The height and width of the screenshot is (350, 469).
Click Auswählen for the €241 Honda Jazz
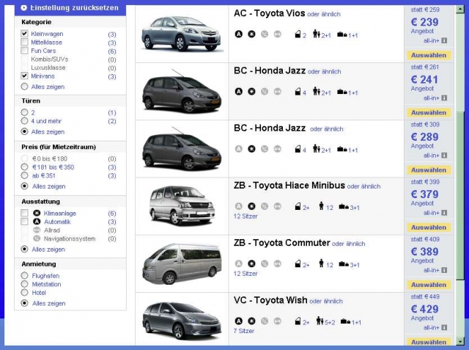pyautogui.click(x=429, y=112)
